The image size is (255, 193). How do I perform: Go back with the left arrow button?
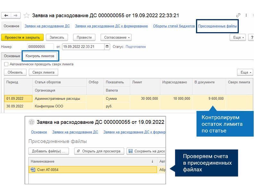[x=6, y=15]
